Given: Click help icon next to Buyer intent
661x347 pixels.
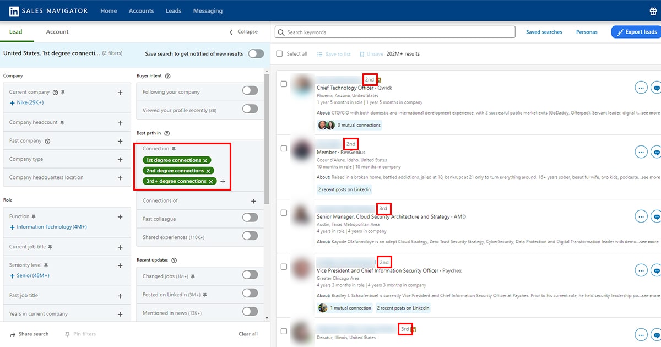Looking at the screenshot, I should click(167, 76).
